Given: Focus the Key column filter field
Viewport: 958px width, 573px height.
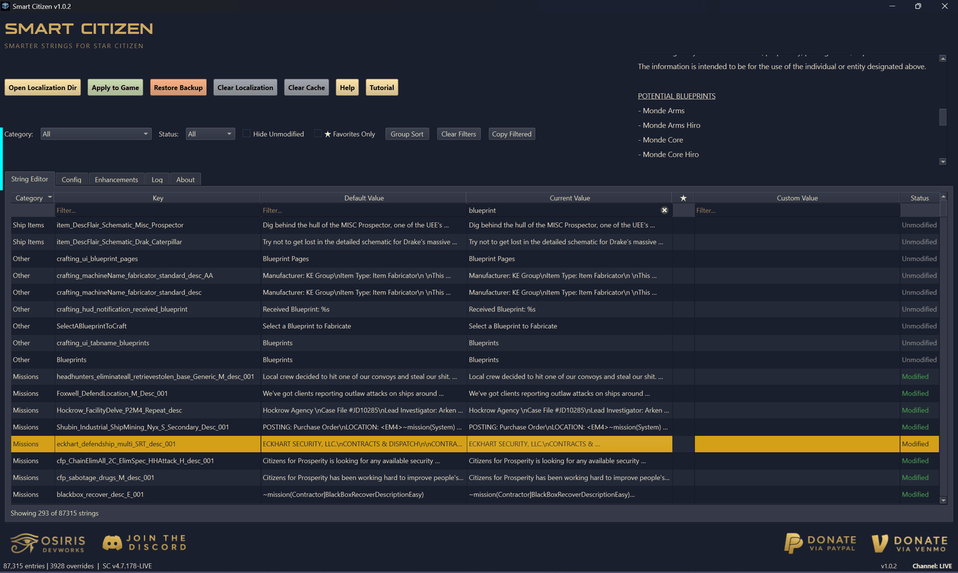Looking at the screenshot, I should 157,211.
